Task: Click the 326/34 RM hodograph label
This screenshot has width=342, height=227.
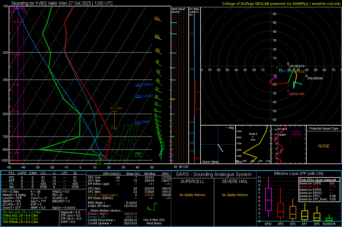Action: [296, 94]
